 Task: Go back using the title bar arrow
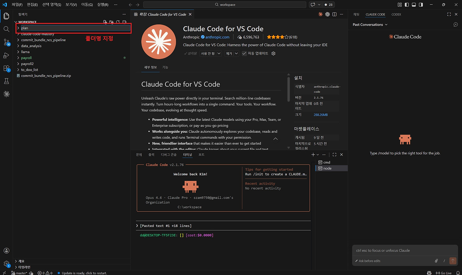pyautogui.click(x=131, y=5)
